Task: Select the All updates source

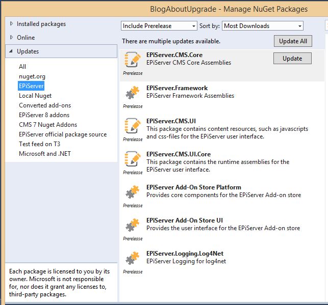Action: click(22, 67)
